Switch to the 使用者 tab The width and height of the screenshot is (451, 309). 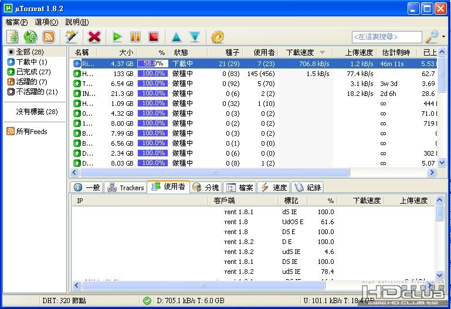tap(168, 187)
